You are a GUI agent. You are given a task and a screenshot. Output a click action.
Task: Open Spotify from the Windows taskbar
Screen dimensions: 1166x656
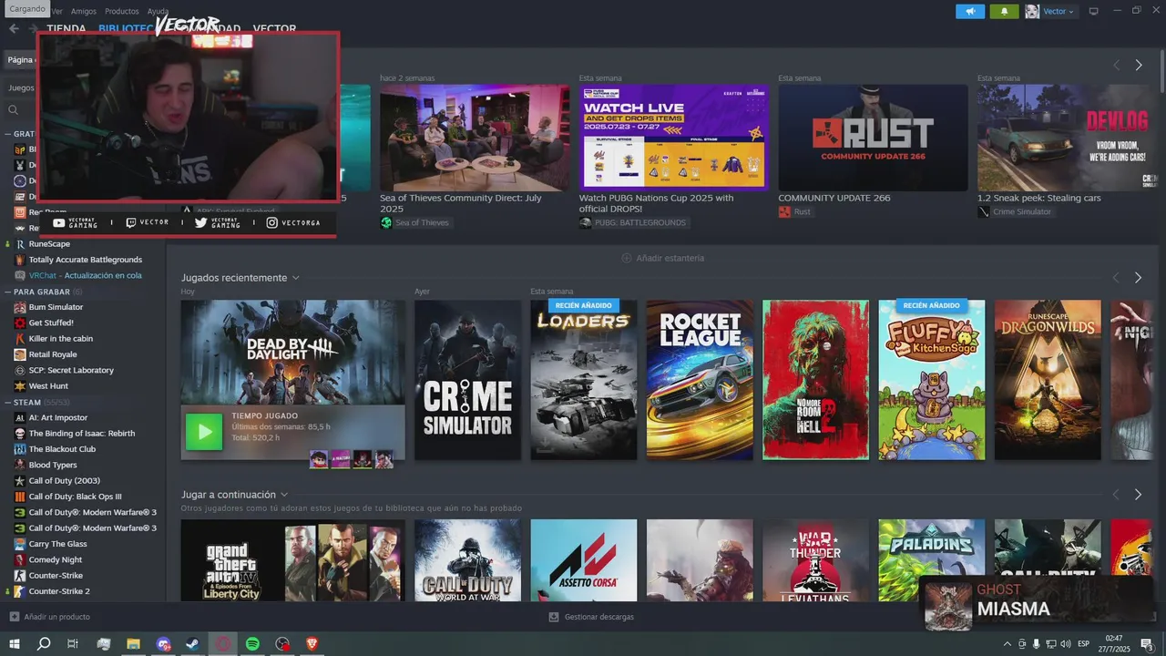252,644
